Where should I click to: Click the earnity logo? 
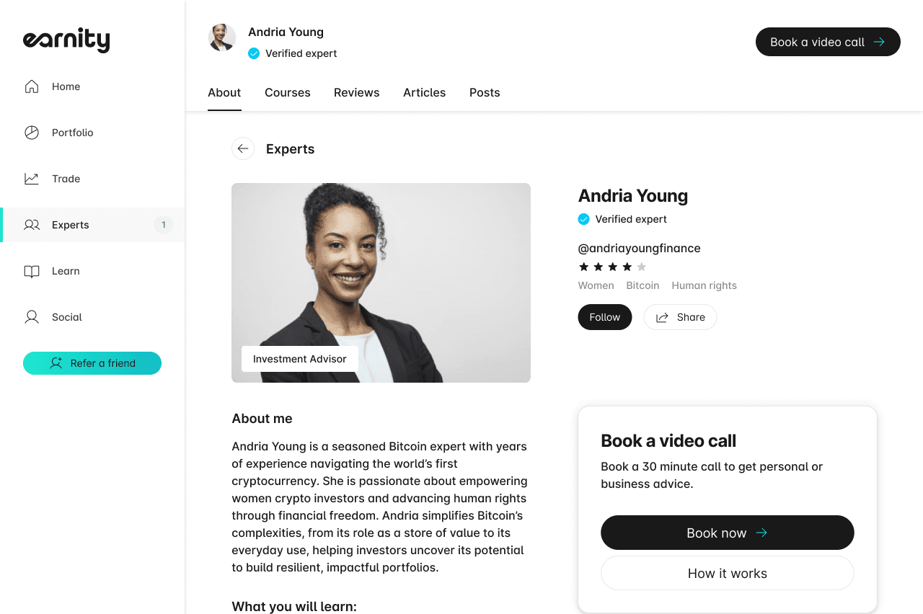click(x=66, y=40)
